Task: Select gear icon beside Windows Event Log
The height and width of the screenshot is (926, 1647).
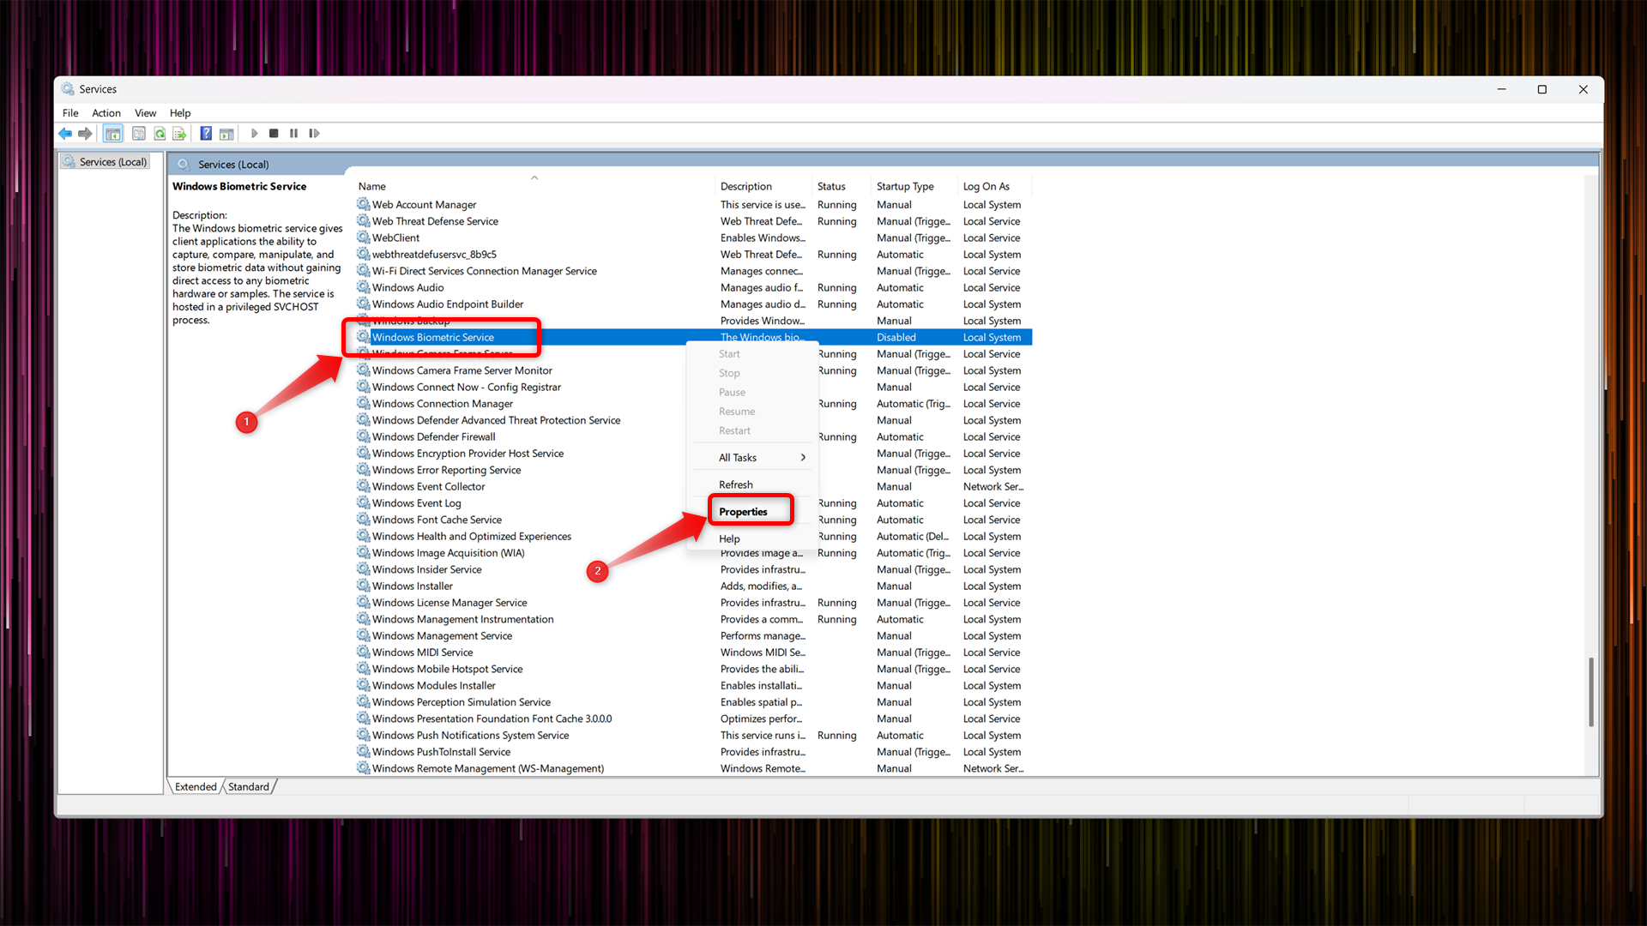Action: [364, 502]
